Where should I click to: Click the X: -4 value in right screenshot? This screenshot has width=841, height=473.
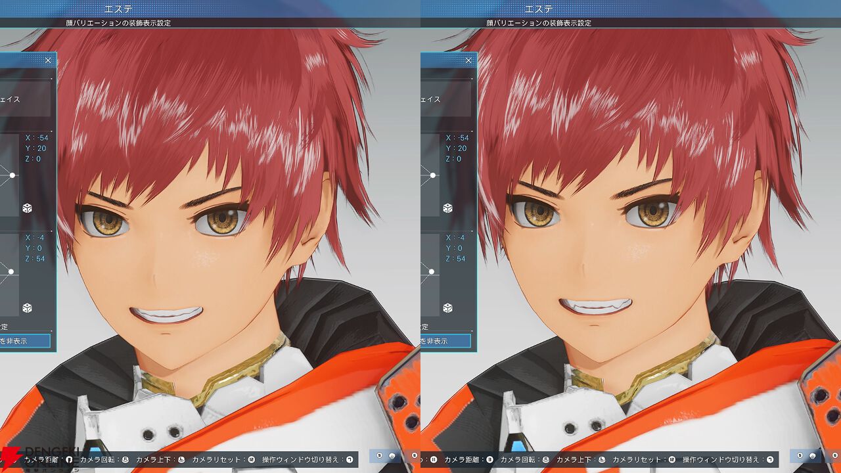click(x=455, y=238)
